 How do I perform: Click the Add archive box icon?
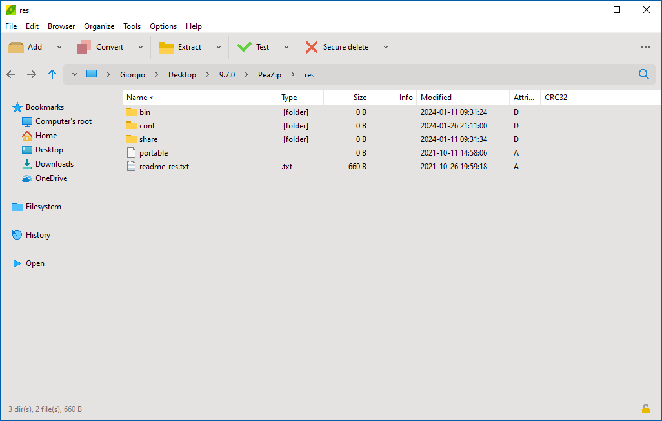(x=16, y=47)
